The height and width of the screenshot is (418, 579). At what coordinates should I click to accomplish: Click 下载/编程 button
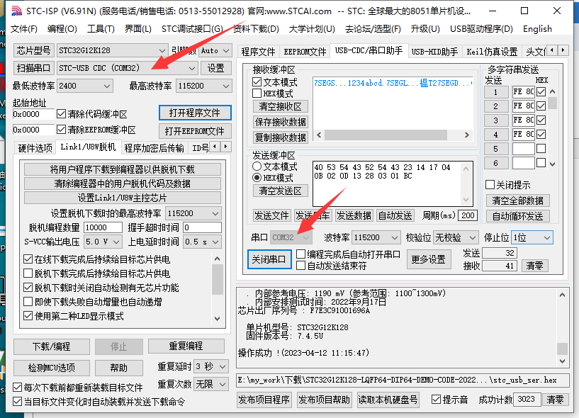51,346
